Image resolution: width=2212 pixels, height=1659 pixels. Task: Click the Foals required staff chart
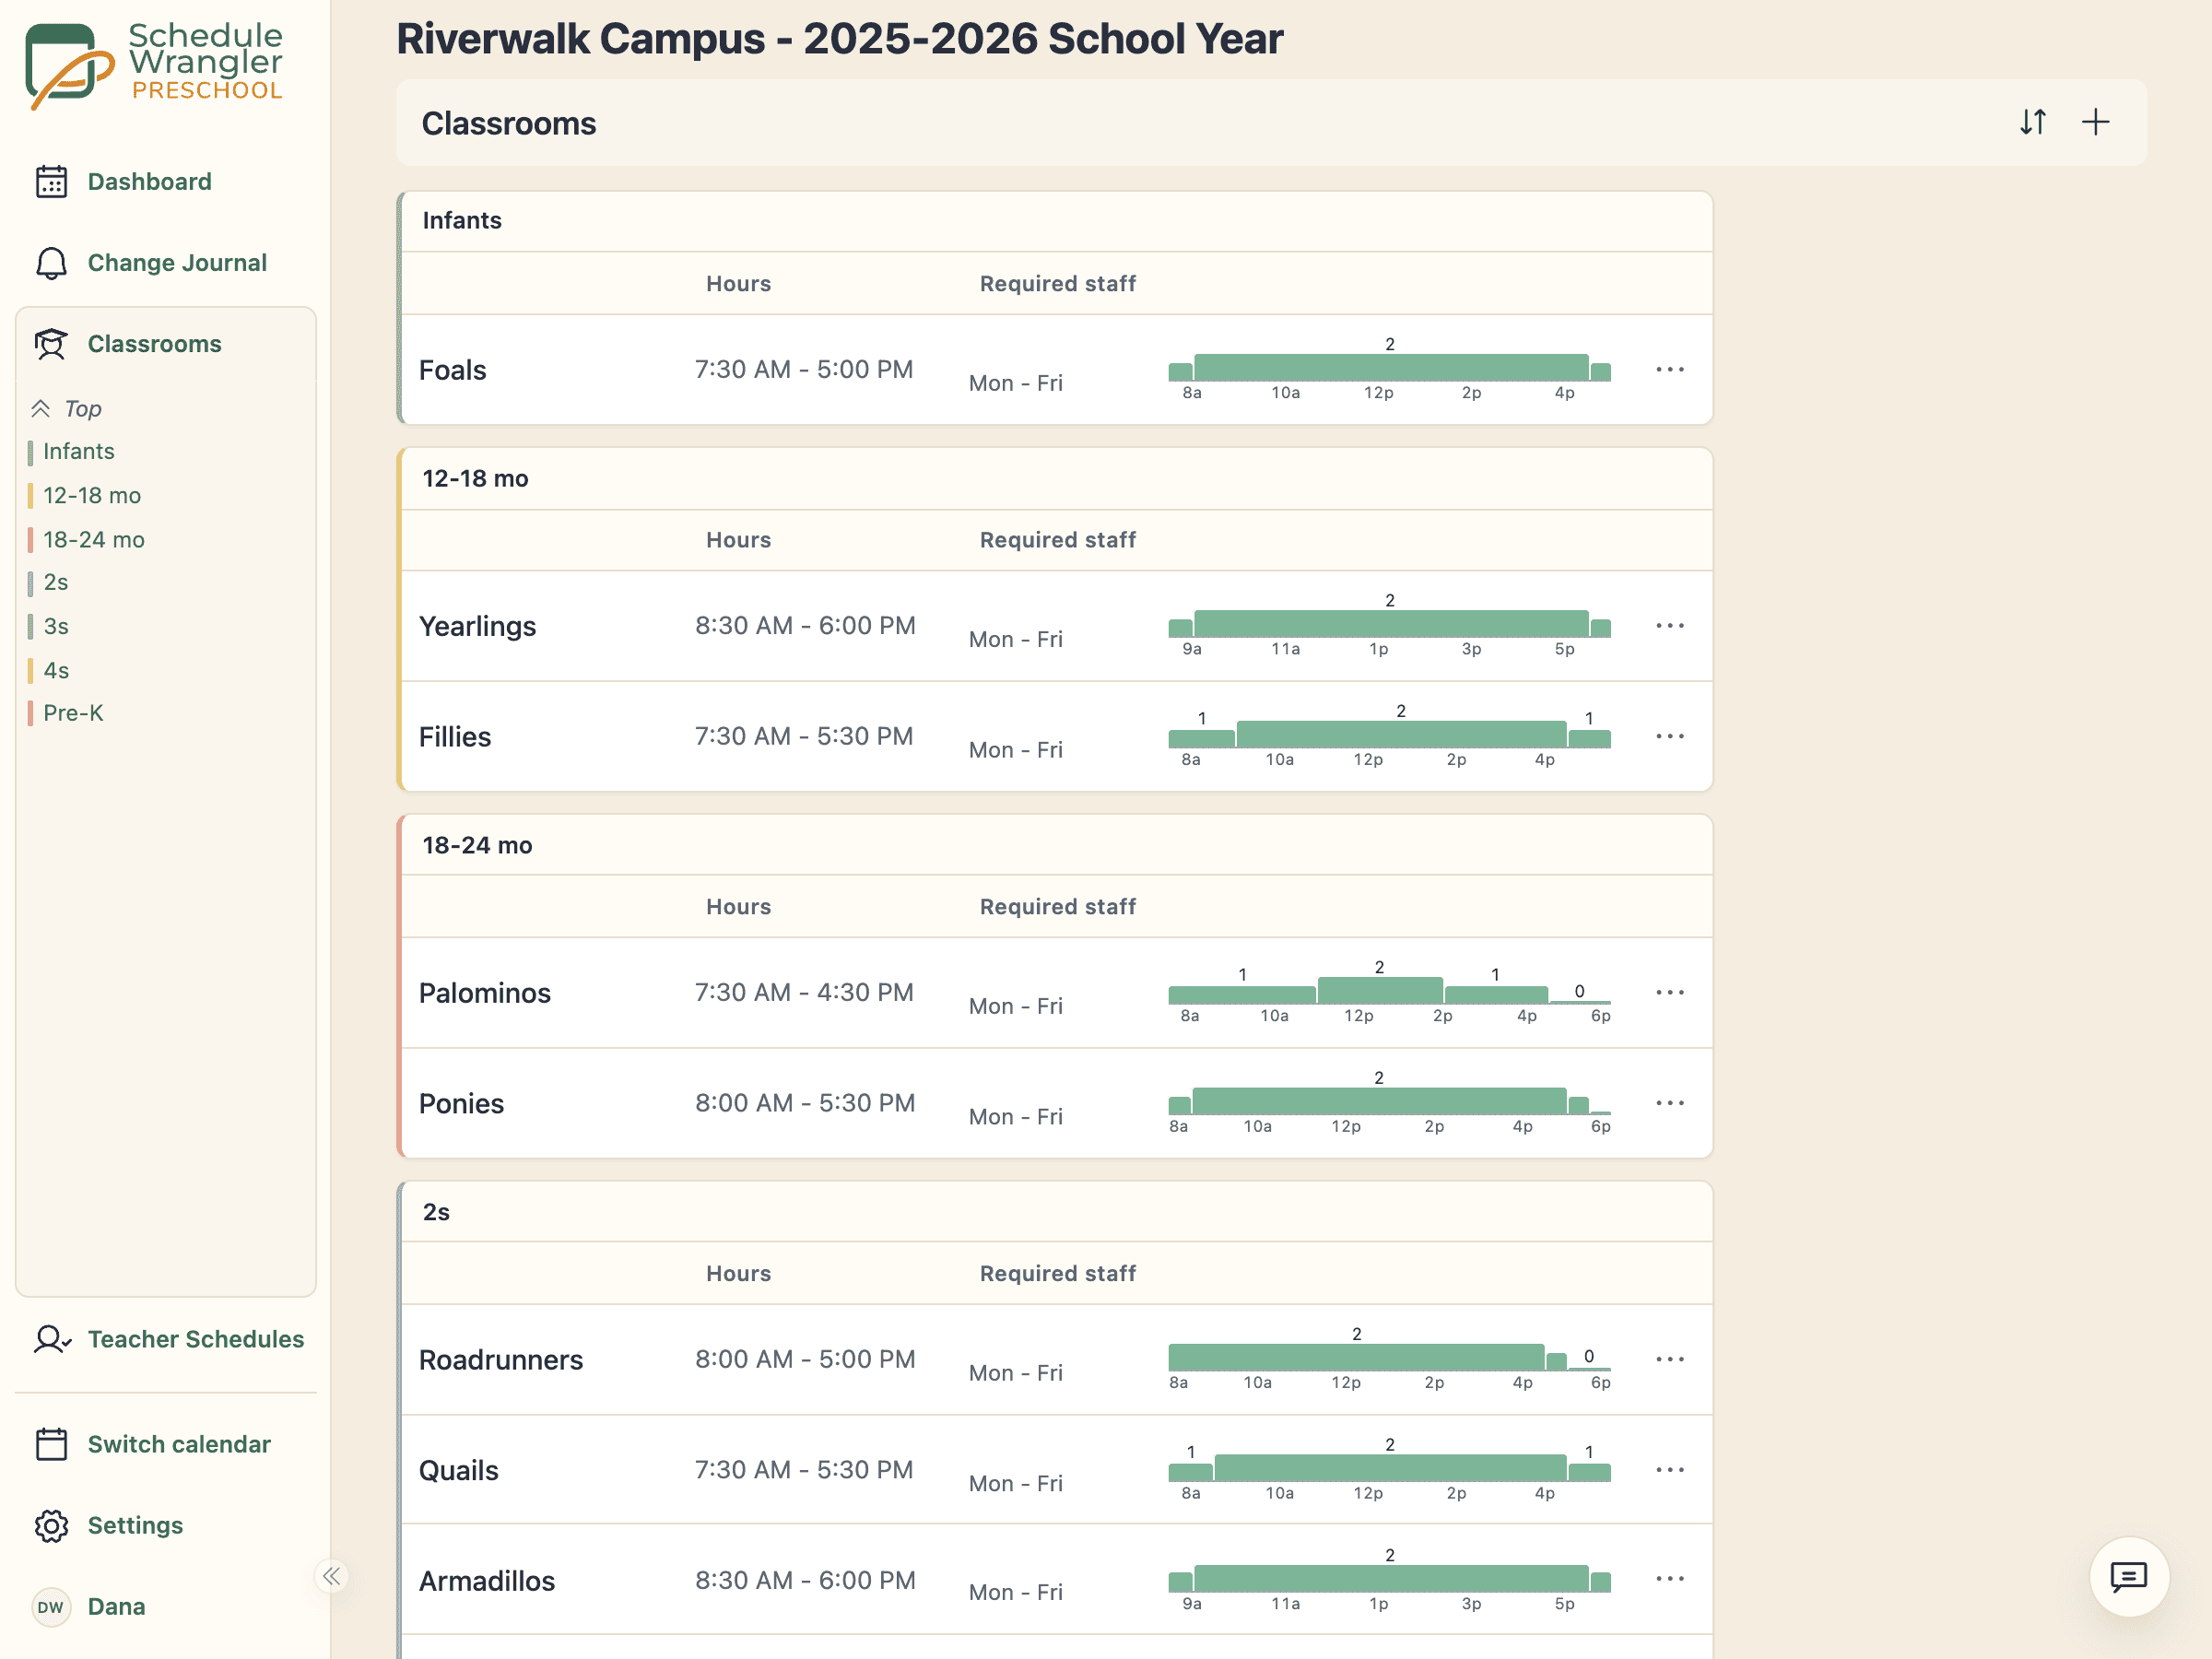[x=1389, y=369]
